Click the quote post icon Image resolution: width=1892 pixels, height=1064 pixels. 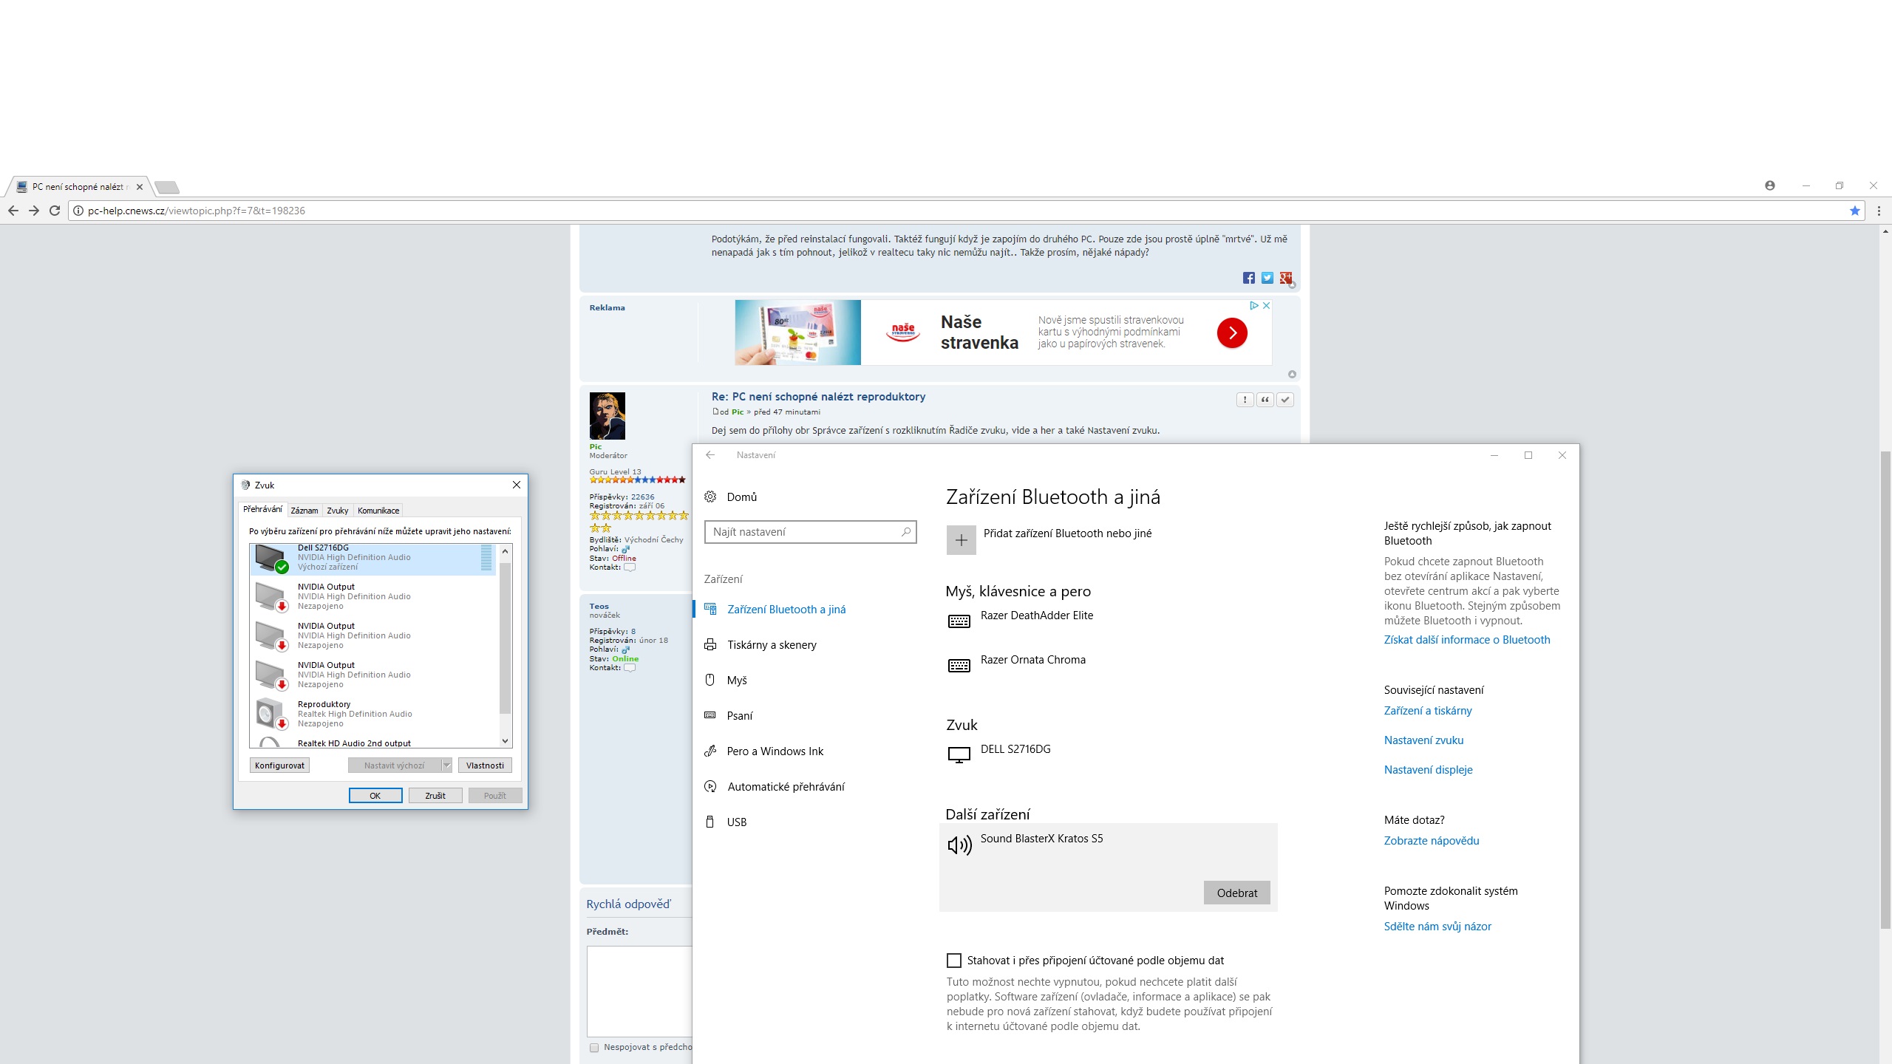(x=1265, y=400)
